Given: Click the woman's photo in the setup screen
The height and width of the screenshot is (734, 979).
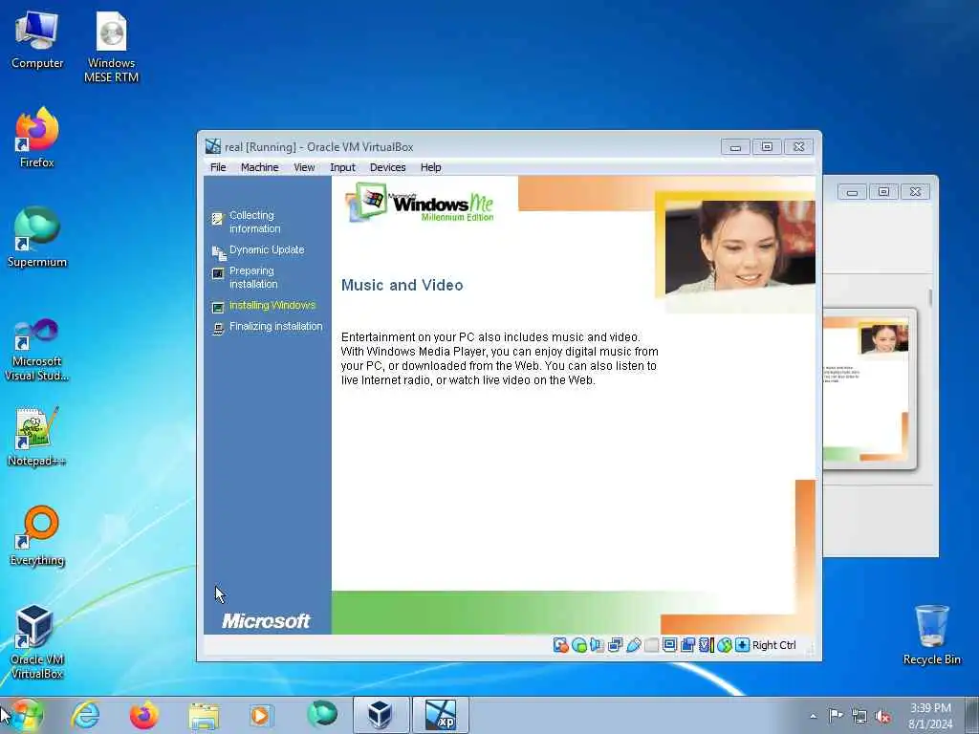Looking at the screenshot, I should tap(739, 247).
